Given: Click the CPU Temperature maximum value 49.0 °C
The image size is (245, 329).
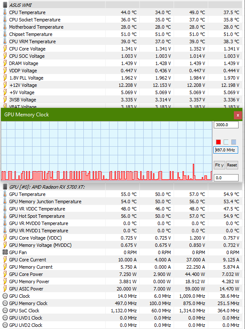Looking at the screenshot, I should pyautogui.click(x=197, y=12).
